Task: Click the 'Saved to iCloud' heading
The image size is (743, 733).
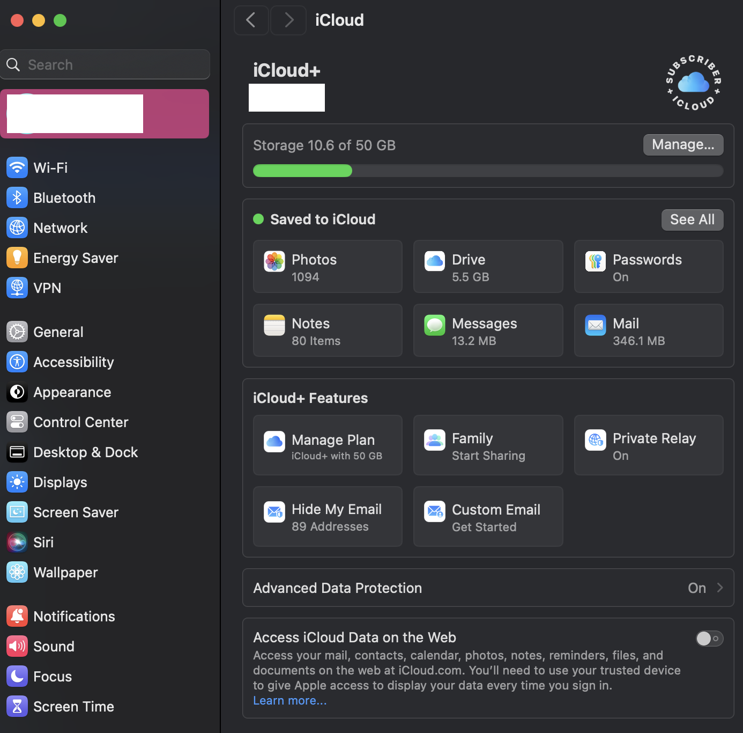Action: 323,219
